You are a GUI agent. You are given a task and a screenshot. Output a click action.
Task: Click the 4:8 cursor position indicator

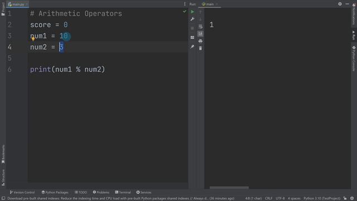253,199
